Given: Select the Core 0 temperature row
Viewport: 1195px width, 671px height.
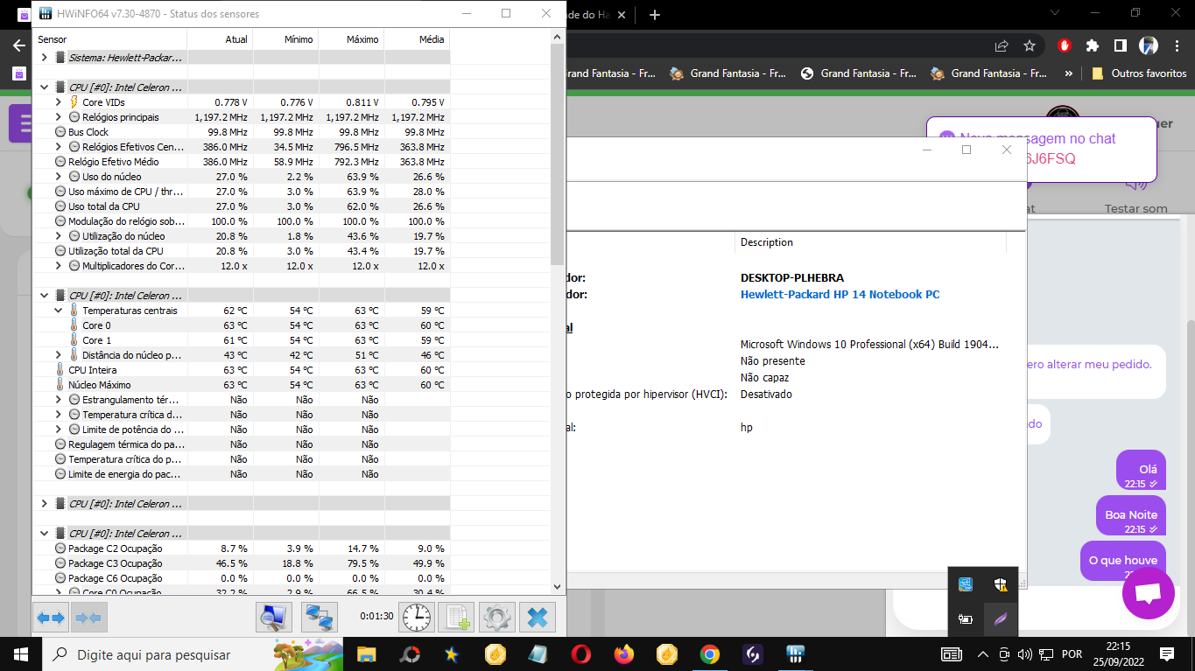Looking at the screenshot, I should tap(242, 325).
